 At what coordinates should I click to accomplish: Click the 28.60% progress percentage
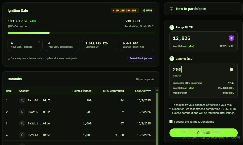tap(30, 21)
